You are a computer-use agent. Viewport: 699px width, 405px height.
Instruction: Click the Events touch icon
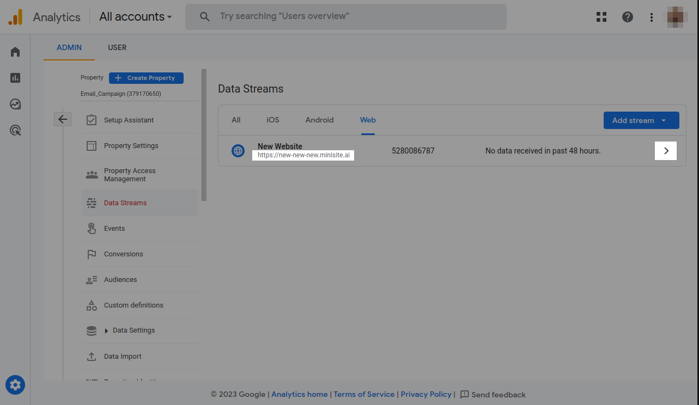tap(92, 229)
